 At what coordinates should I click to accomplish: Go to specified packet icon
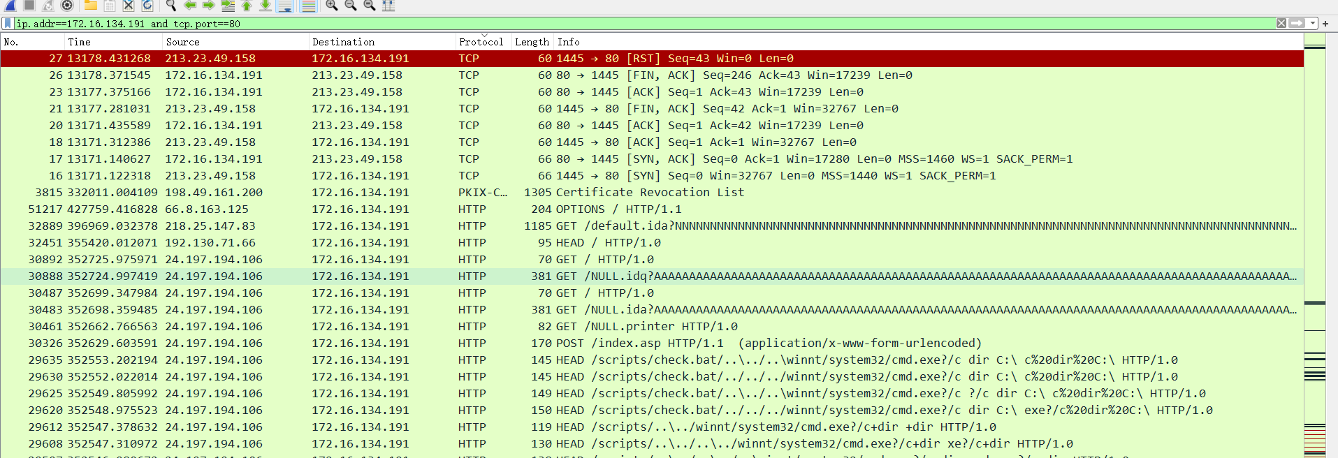point(228,6)
